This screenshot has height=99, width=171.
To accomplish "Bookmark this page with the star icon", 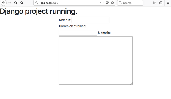I will point(112,3).
